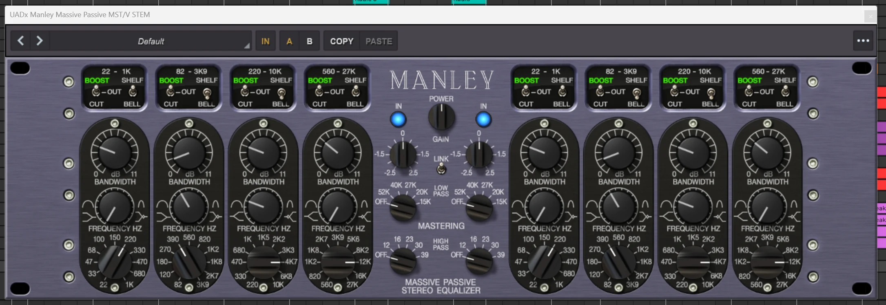Flip the LINK toggle switch
886x305 pixels.
[441, 168]
